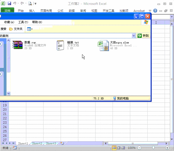Select the 数据.rar WinRAR archive icon
This screenshot has height=151, width=174.
pos(17,45)
